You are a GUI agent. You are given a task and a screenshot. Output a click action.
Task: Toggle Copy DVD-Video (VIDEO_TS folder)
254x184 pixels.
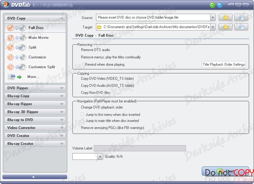click(x=107, y=79)
